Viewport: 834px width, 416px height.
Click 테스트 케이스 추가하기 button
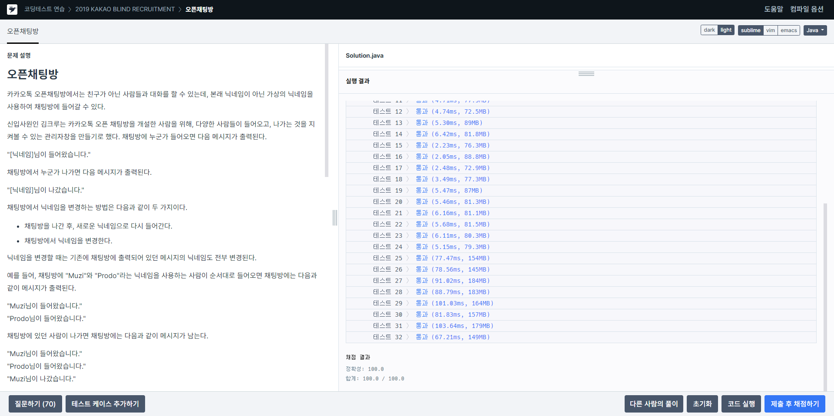pyautogui.click(x=105, y=404)
